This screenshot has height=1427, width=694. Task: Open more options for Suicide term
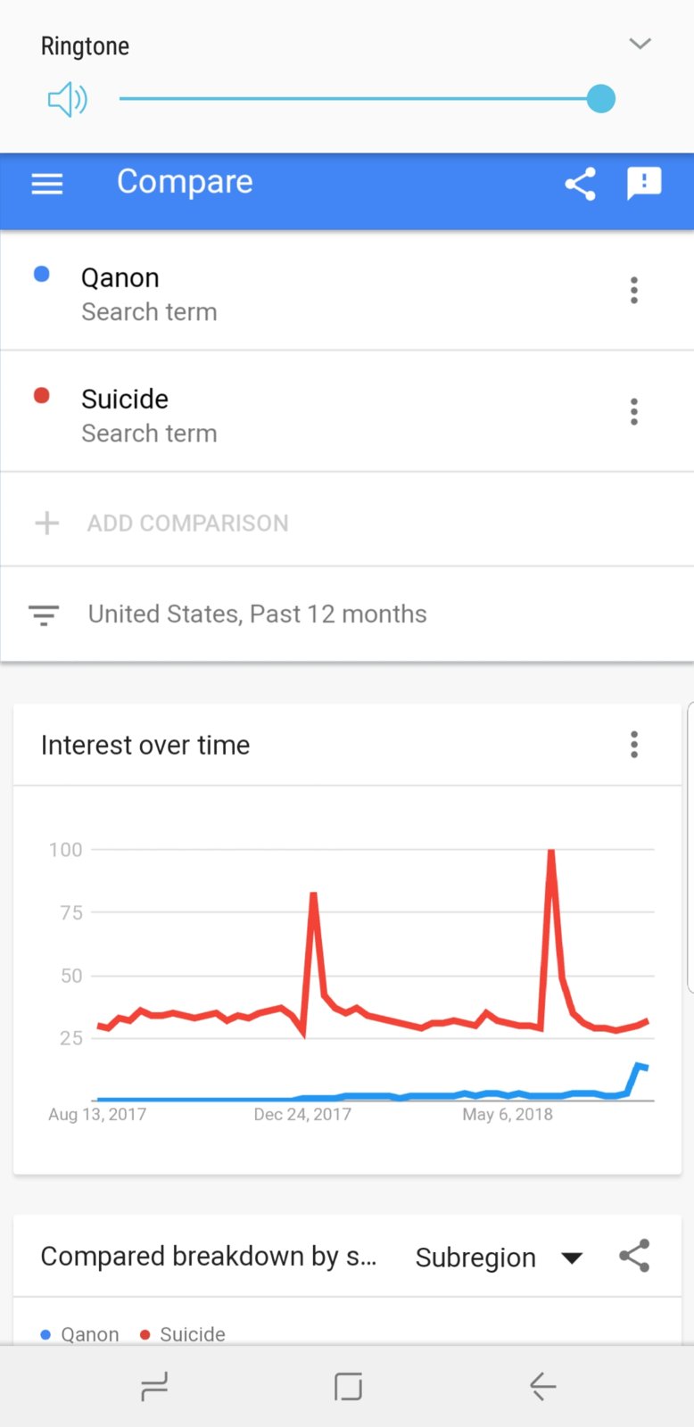(x=633, y=412)
